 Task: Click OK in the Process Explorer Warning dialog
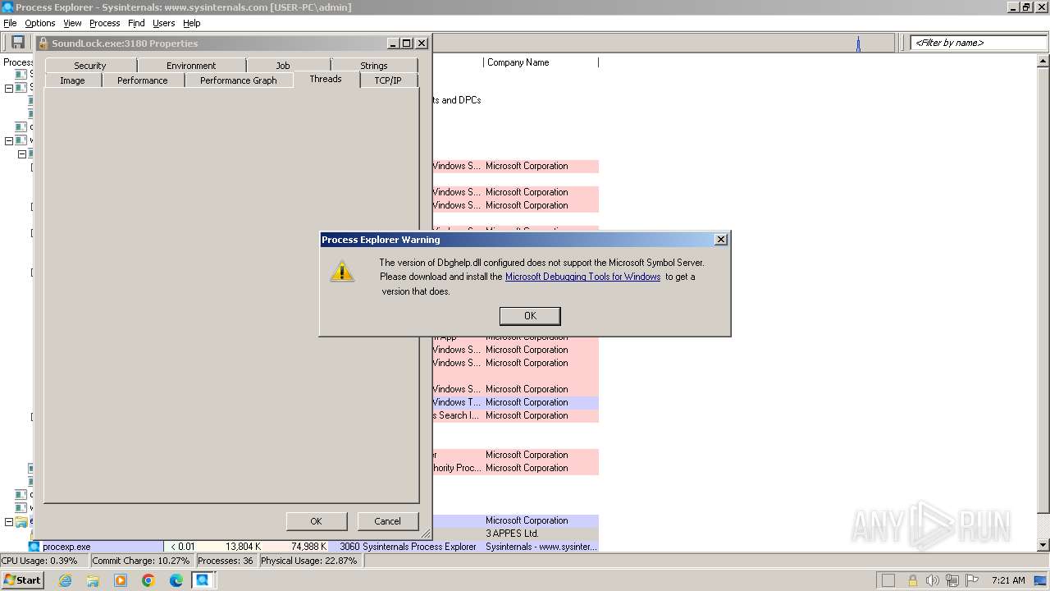[530, 316]
